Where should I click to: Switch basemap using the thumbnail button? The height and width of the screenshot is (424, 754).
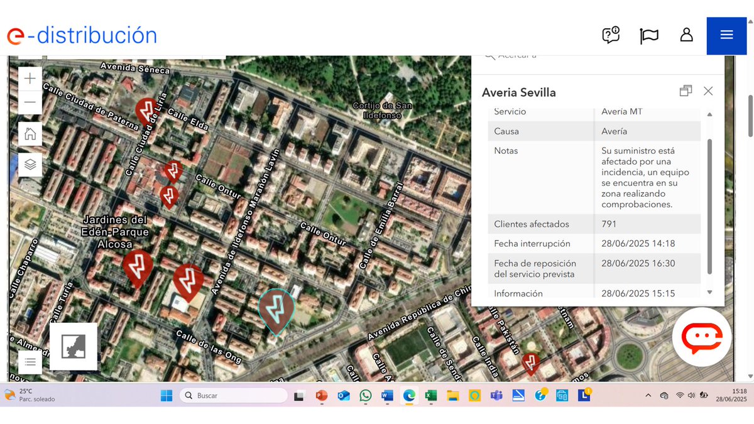(x=74, y=346)
